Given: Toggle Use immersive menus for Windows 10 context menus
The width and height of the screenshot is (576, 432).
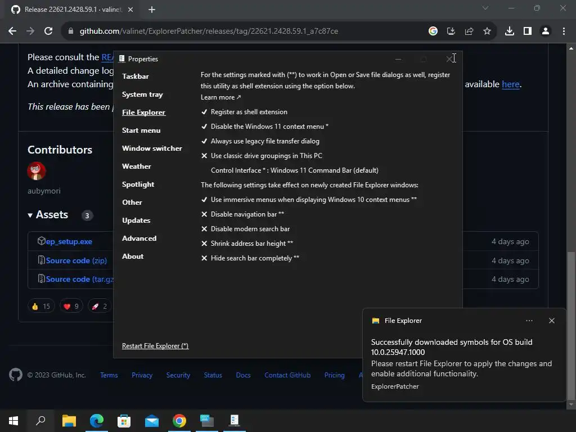Looking at the screenshot, I should [309, 200].
